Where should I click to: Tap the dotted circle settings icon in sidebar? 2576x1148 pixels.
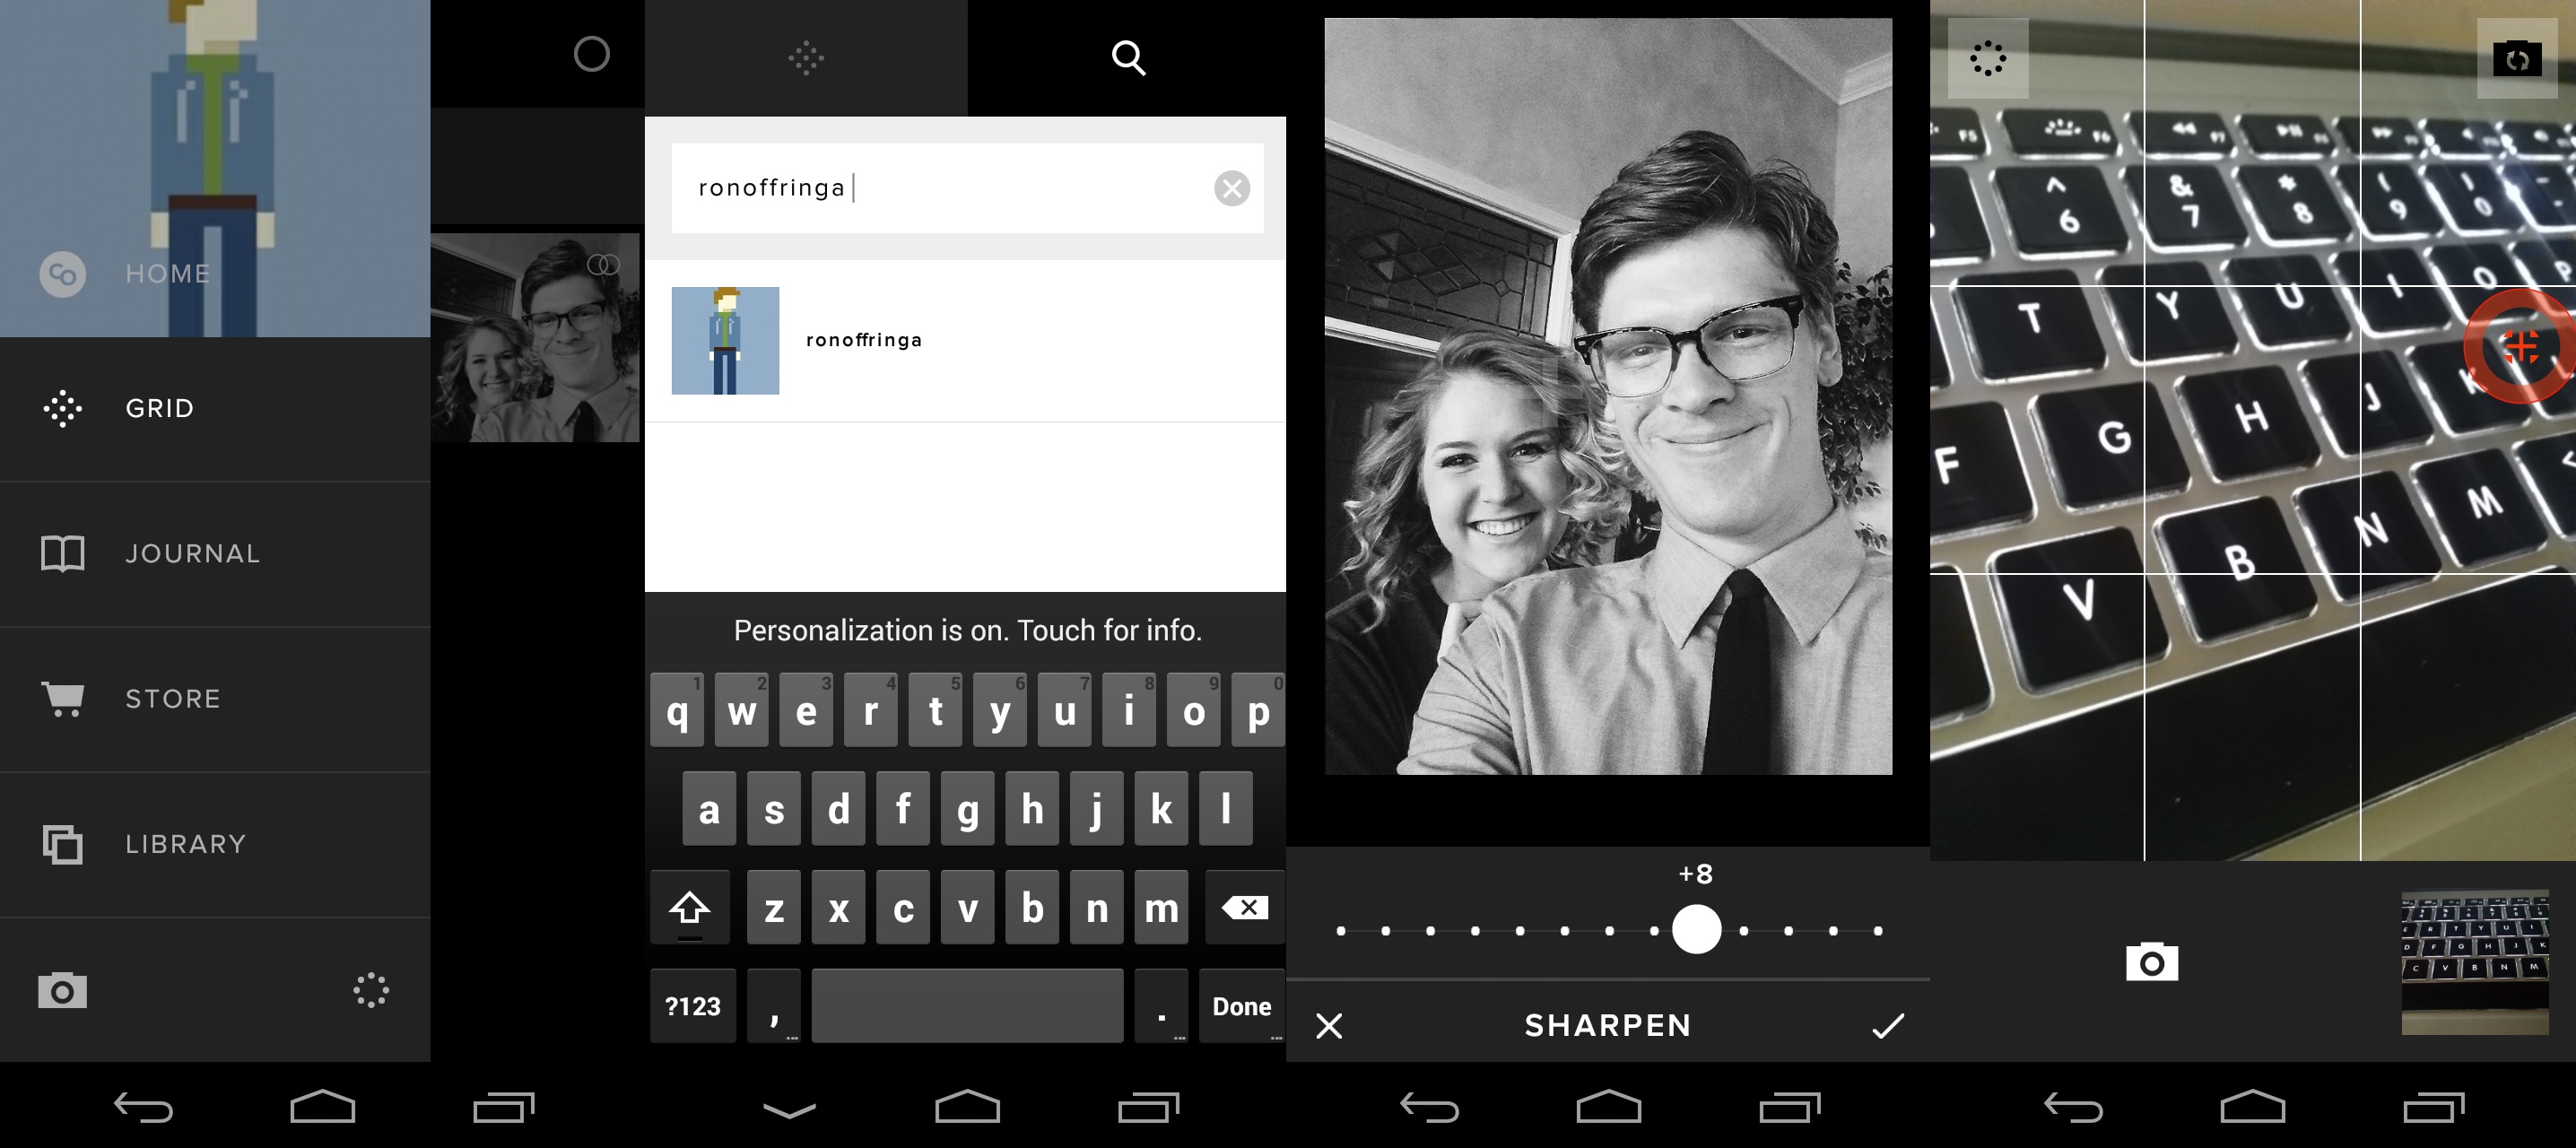click(x=371, y=990)
